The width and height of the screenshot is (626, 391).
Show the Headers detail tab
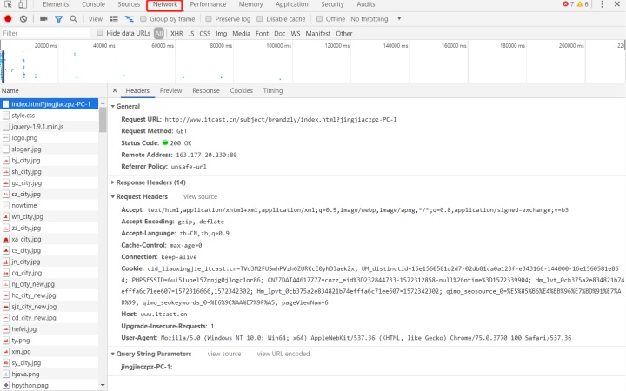click(x=137, y=90)
